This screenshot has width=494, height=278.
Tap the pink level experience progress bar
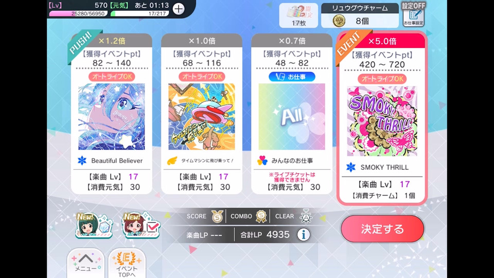78,13
